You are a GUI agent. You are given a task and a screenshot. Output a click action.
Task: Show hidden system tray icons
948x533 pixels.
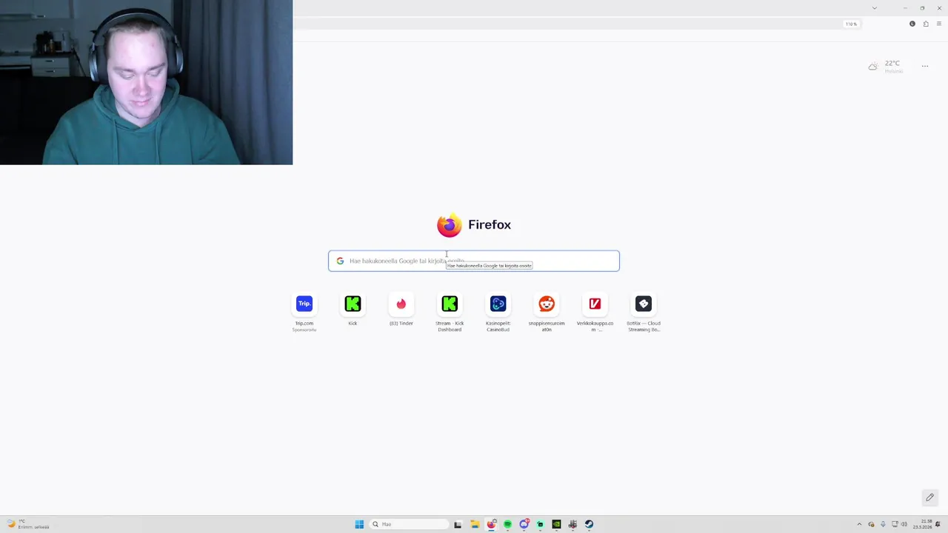click(x=859, y=524)
